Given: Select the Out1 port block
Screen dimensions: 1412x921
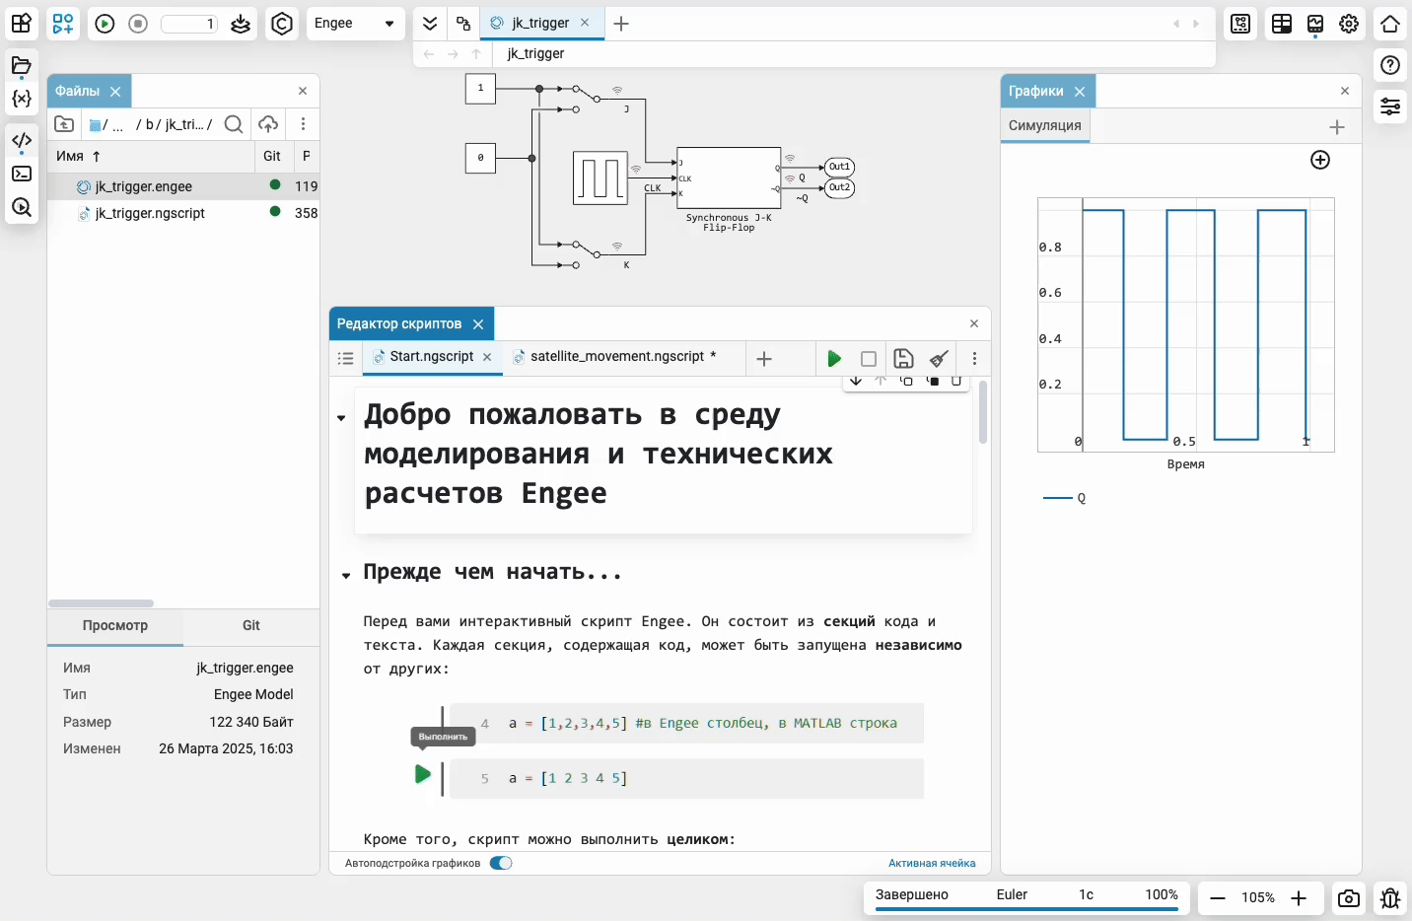Looking at the screenshot, I should coord(839,167).
